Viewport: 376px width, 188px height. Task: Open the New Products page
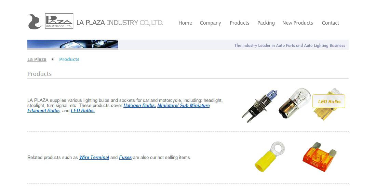[298, 23]
